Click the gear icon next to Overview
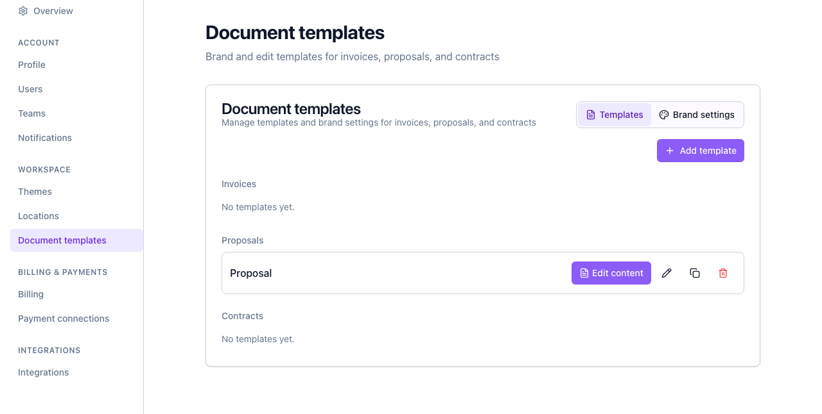 [x=23, y=10]
